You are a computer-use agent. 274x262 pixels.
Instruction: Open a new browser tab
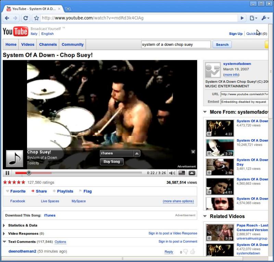pos(68,9)
